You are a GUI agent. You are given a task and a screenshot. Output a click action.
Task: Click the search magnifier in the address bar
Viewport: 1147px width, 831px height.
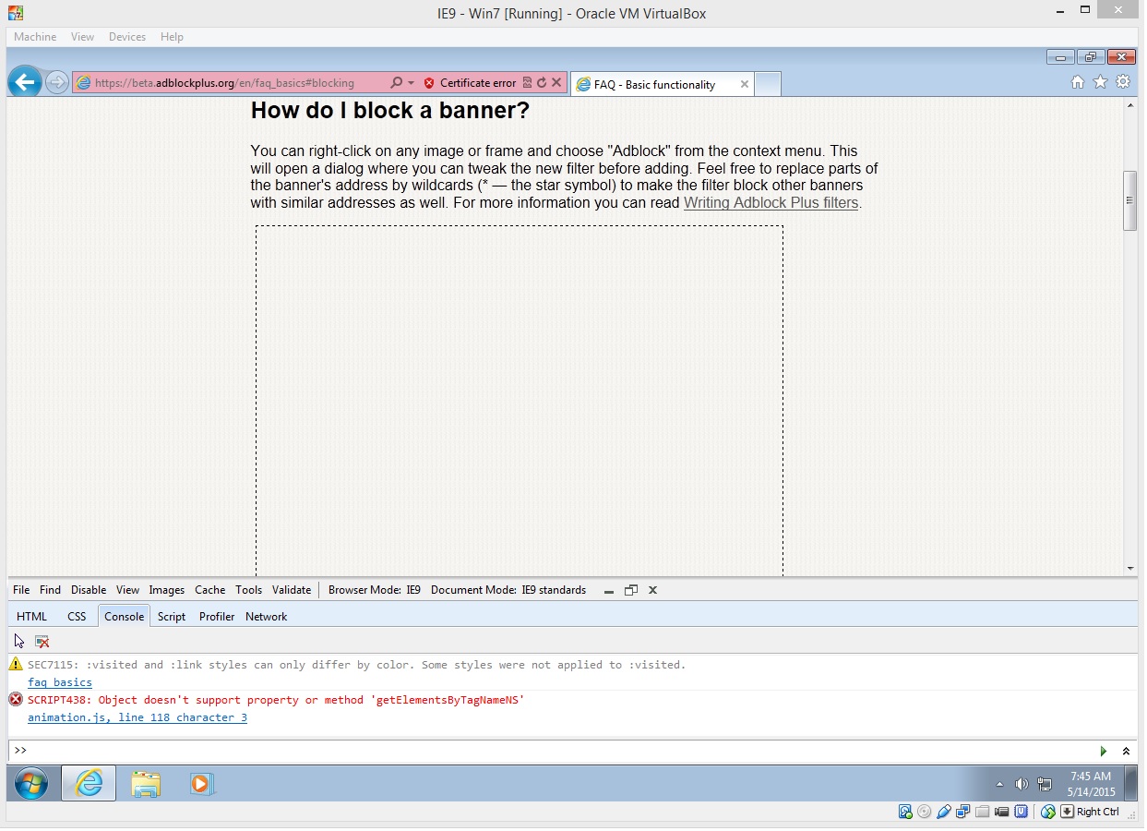click(397, 83)
